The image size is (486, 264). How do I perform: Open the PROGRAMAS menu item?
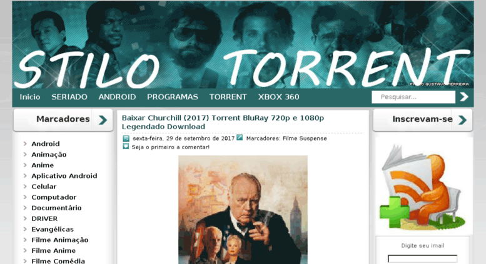point(173,97)
